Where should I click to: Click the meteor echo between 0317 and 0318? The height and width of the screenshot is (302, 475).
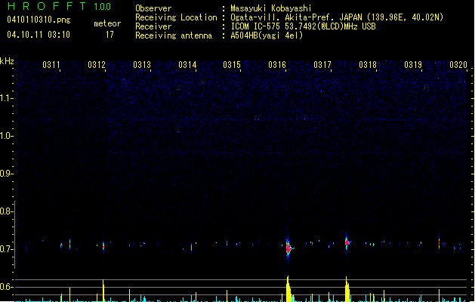click(347, 242)
